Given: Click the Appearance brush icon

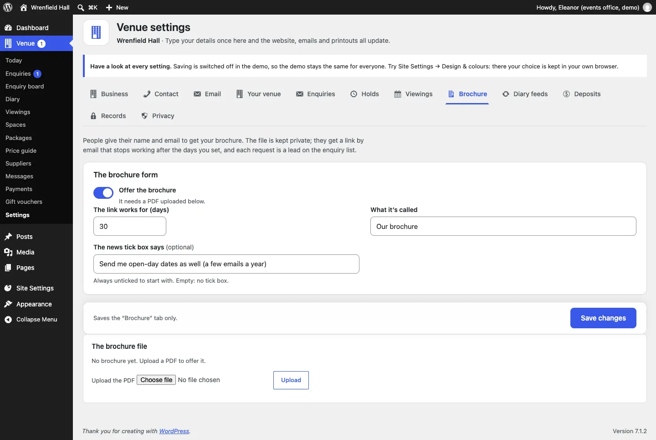Looking at the screenshot, I should [x=8, y=304].
